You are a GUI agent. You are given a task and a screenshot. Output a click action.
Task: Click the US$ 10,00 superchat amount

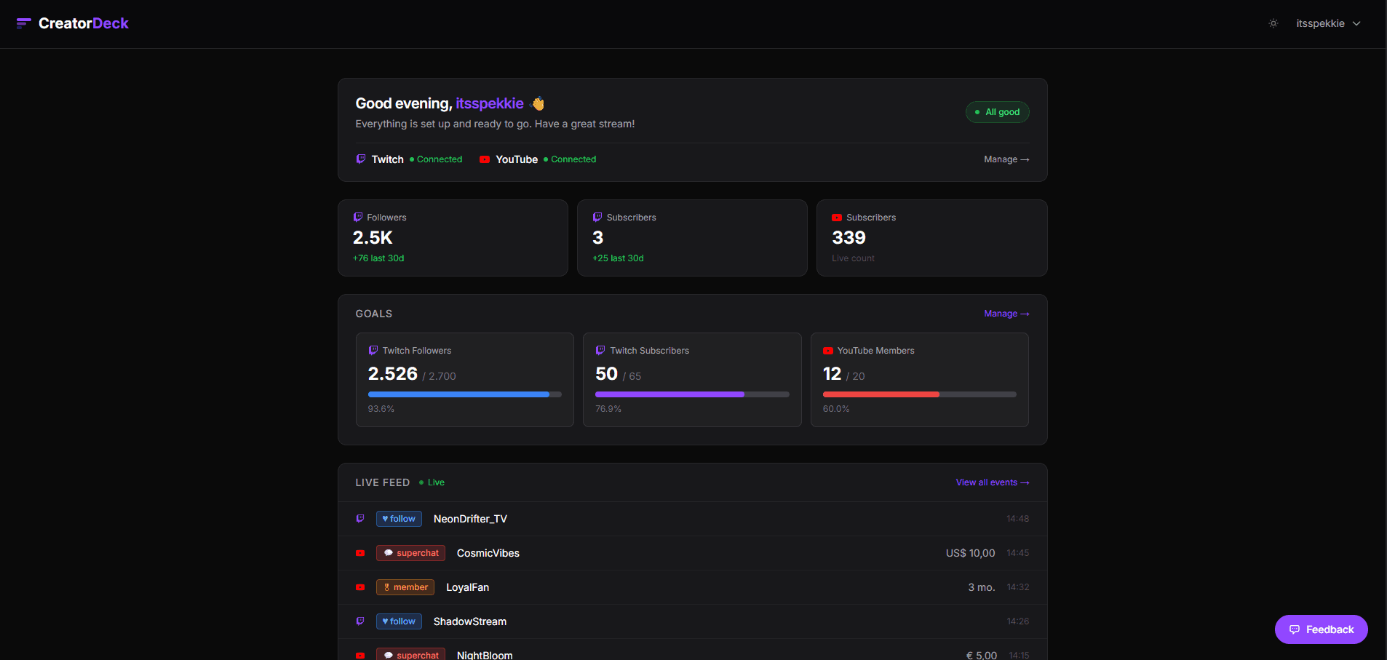(x=970, y=553)
